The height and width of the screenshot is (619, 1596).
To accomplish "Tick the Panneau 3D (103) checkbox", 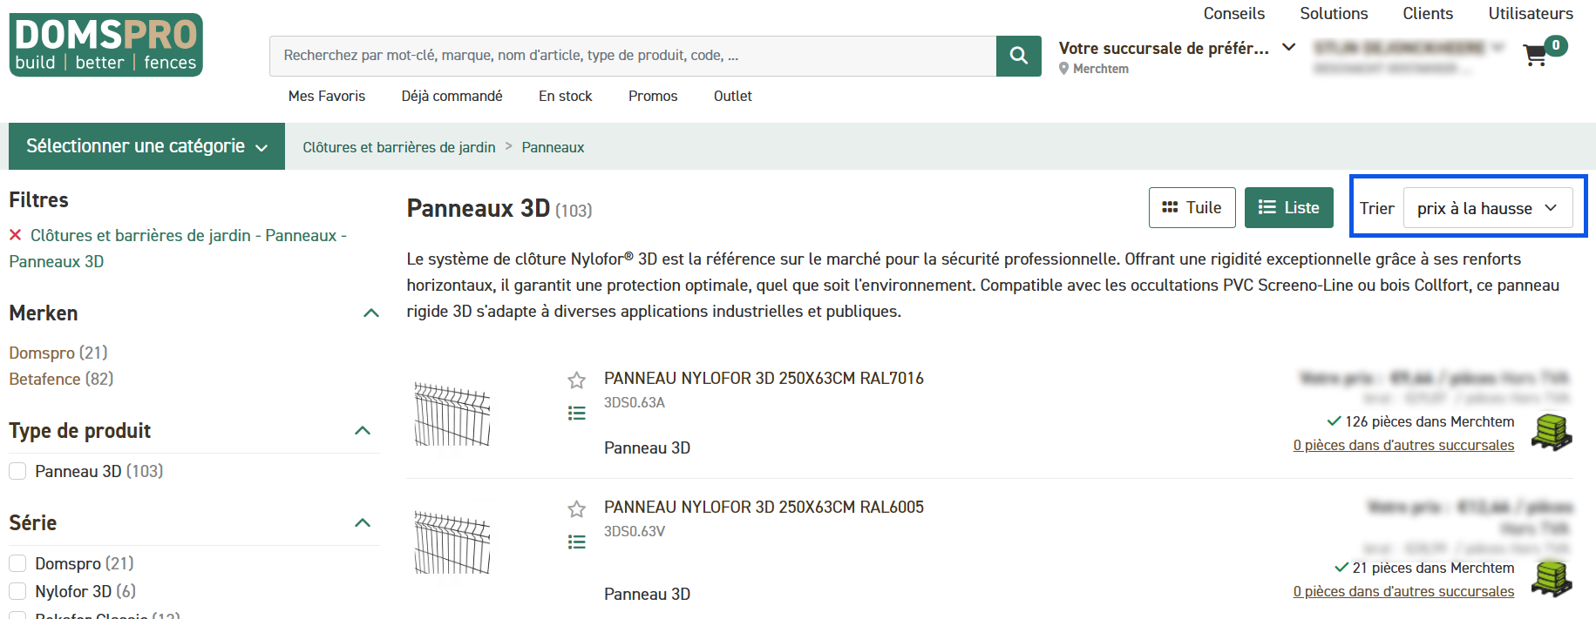I will 17,471.
